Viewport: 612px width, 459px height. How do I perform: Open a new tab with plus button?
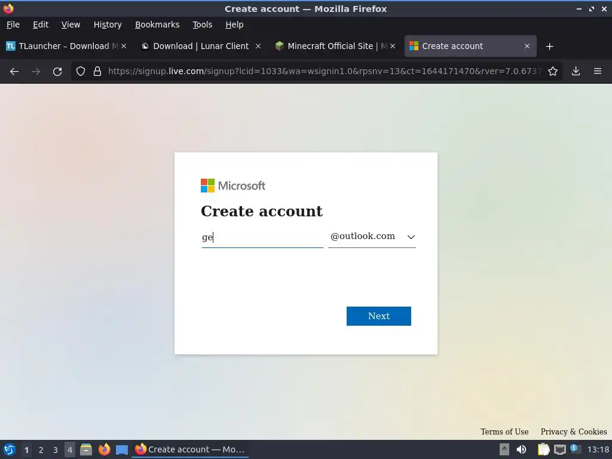550,47
